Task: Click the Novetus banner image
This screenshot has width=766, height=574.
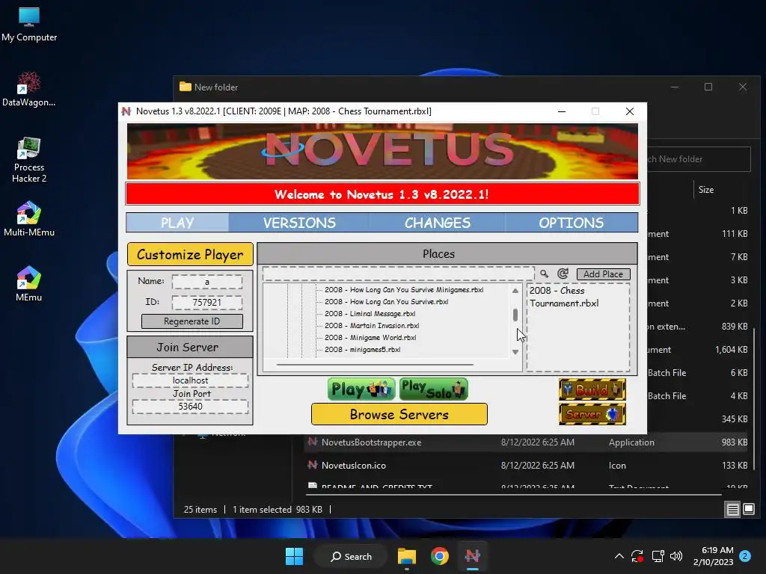Action: (x=382, y=151)
